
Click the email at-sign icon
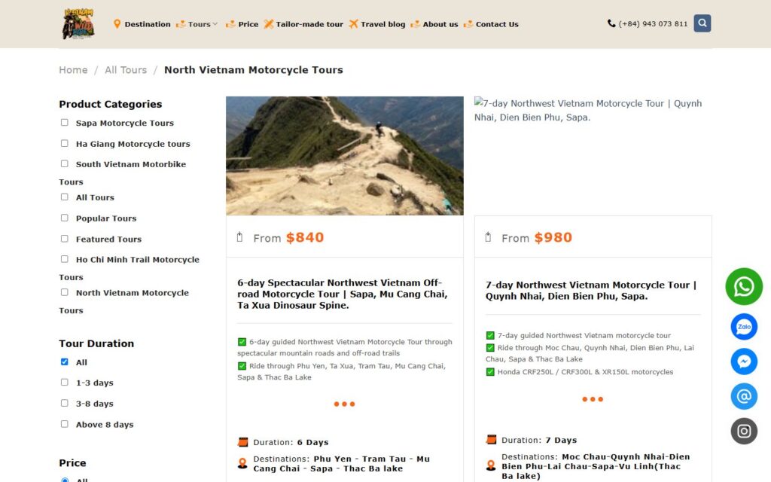click(744, 396)
